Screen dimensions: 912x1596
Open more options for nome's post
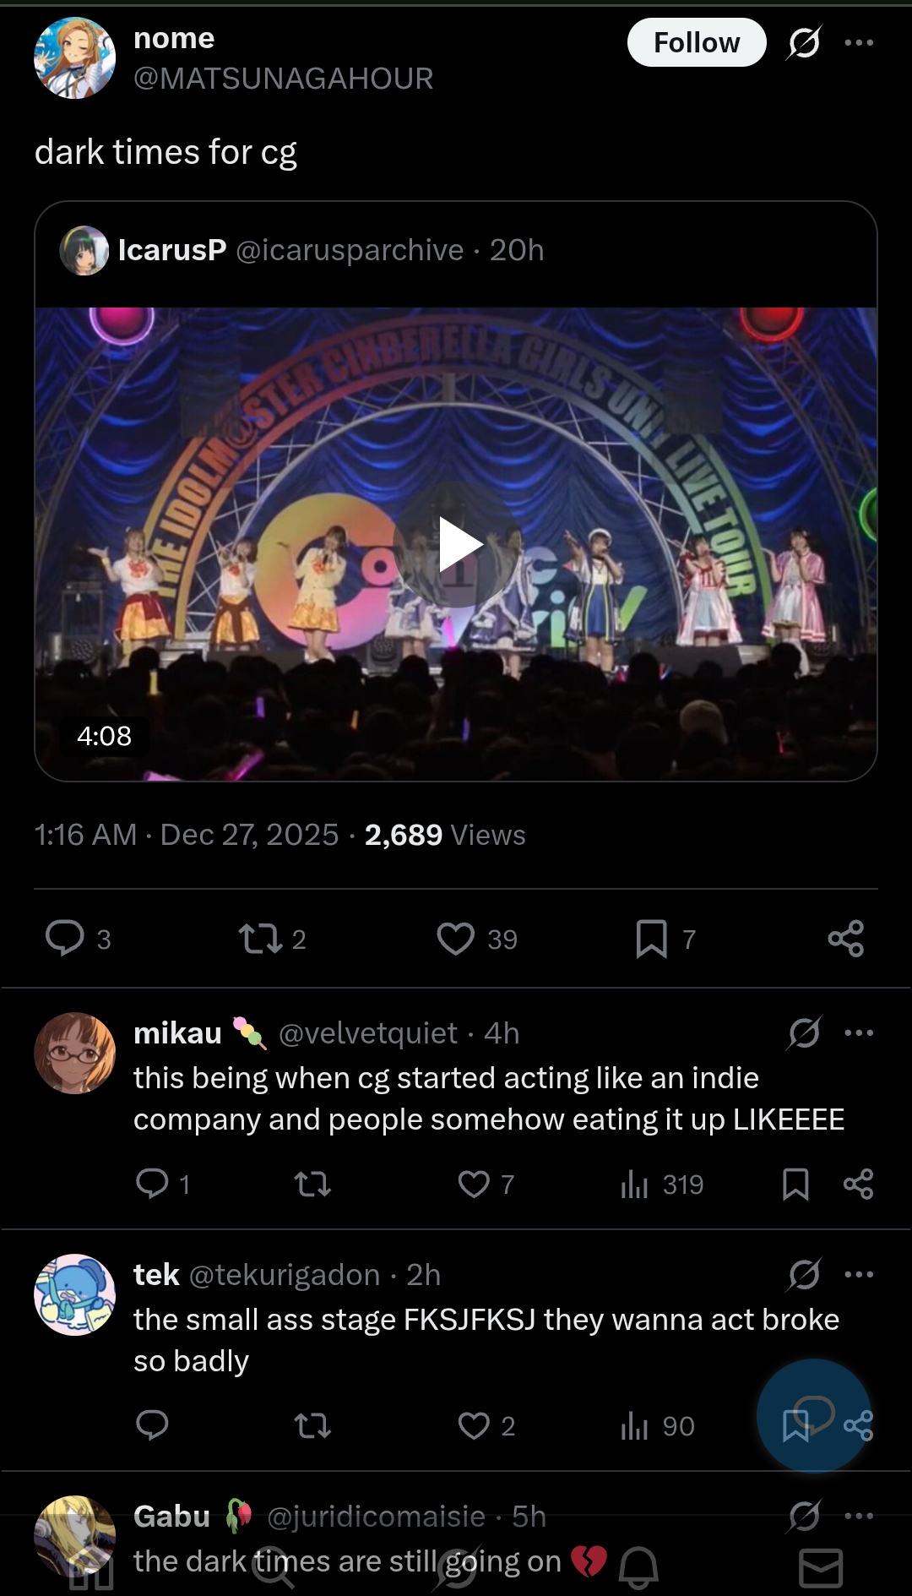859,42
